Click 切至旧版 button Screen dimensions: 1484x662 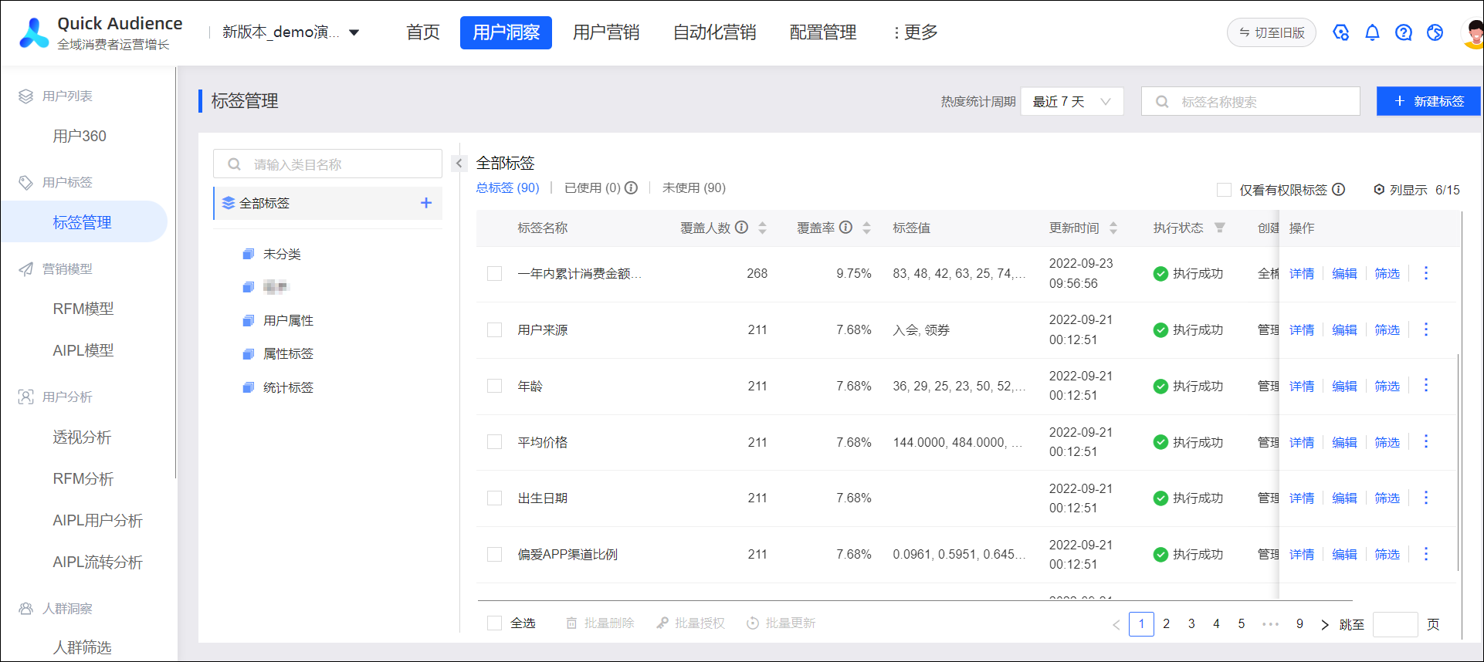(1272, 32)
